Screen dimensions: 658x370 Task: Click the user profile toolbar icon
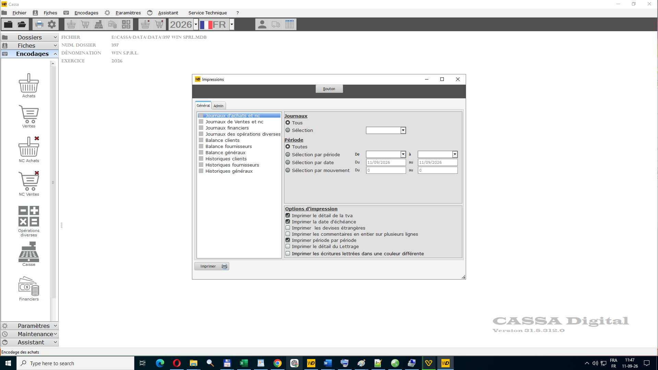coord(262,24)
